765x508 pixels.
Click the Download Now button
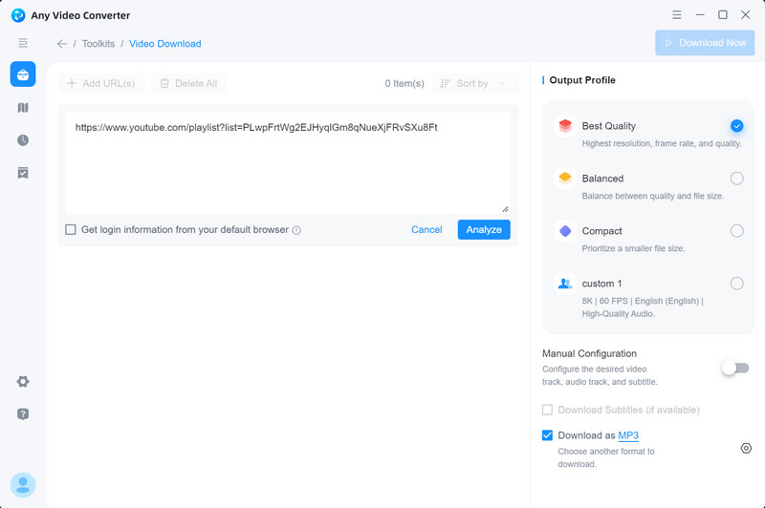click(705, 43)
